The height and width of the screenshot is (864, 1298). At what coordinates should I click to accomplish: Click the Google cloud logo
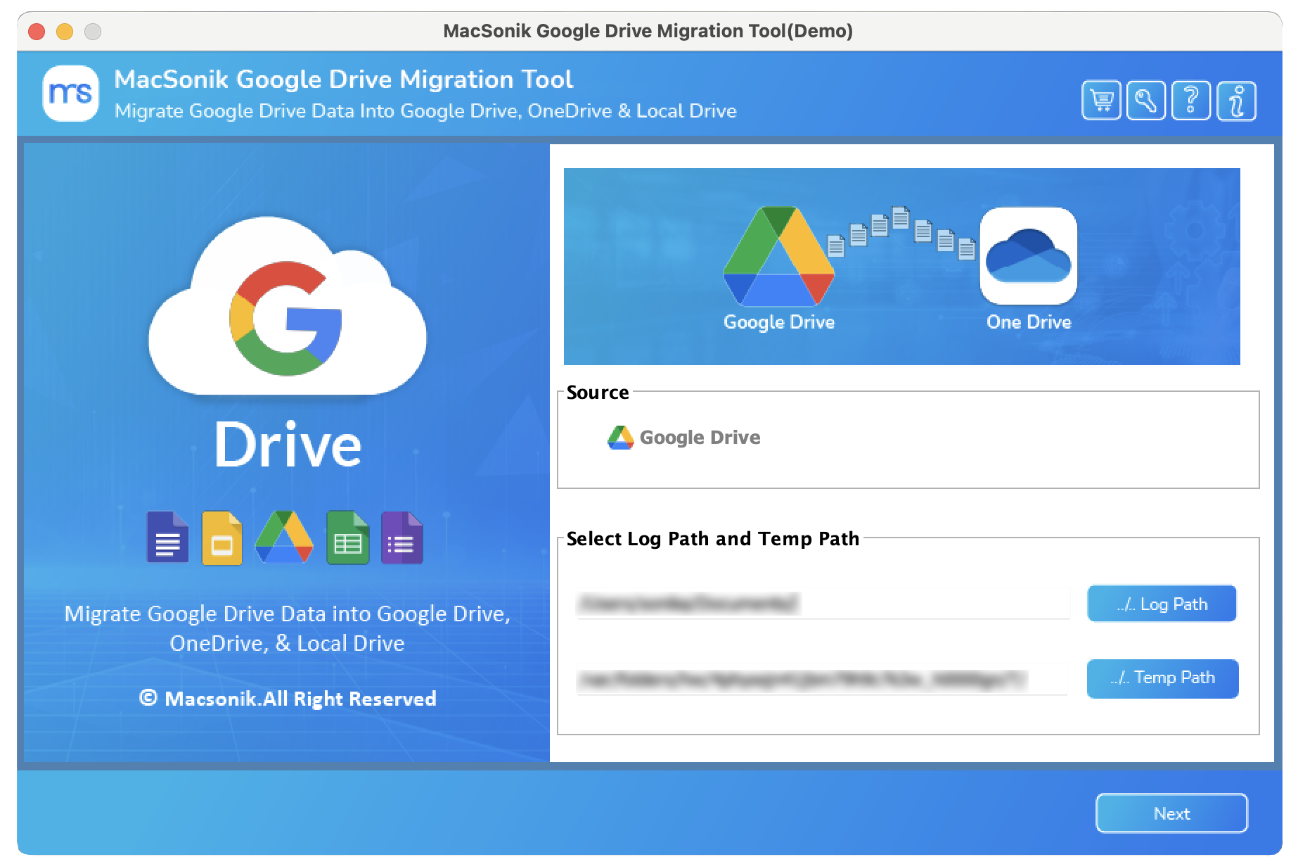coord(288,307)
